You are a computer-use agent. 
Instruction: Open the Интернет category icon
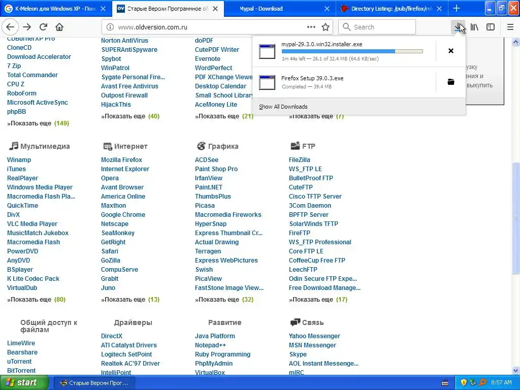point(108,146)
